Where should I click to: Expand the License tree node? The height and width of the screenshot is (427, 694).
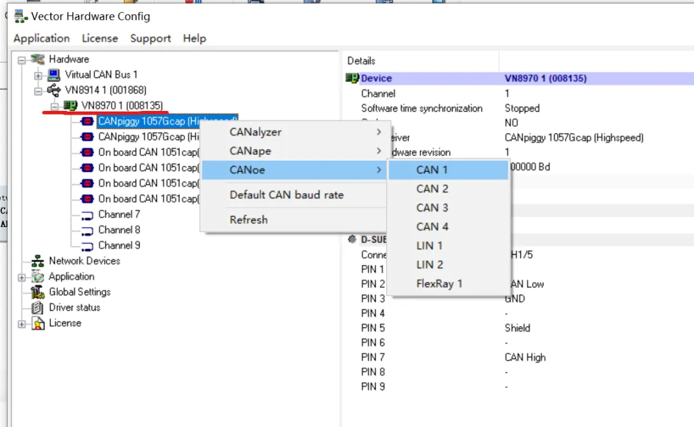[22, 324]
